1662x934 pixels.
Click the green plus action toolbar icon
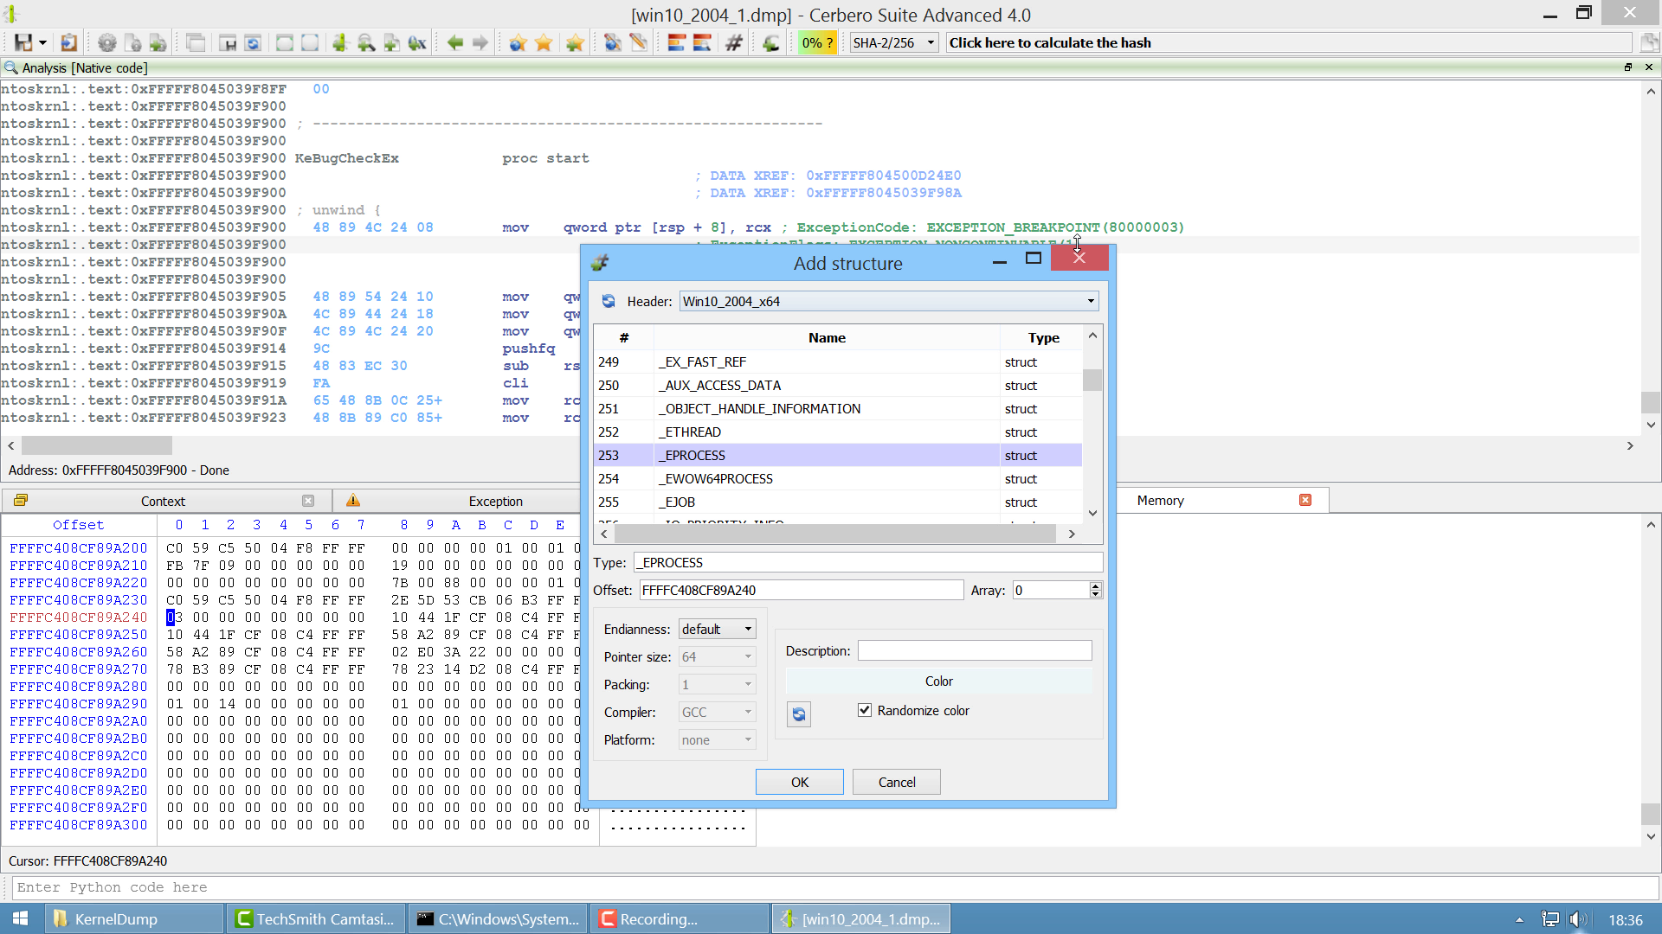point(771,42)
